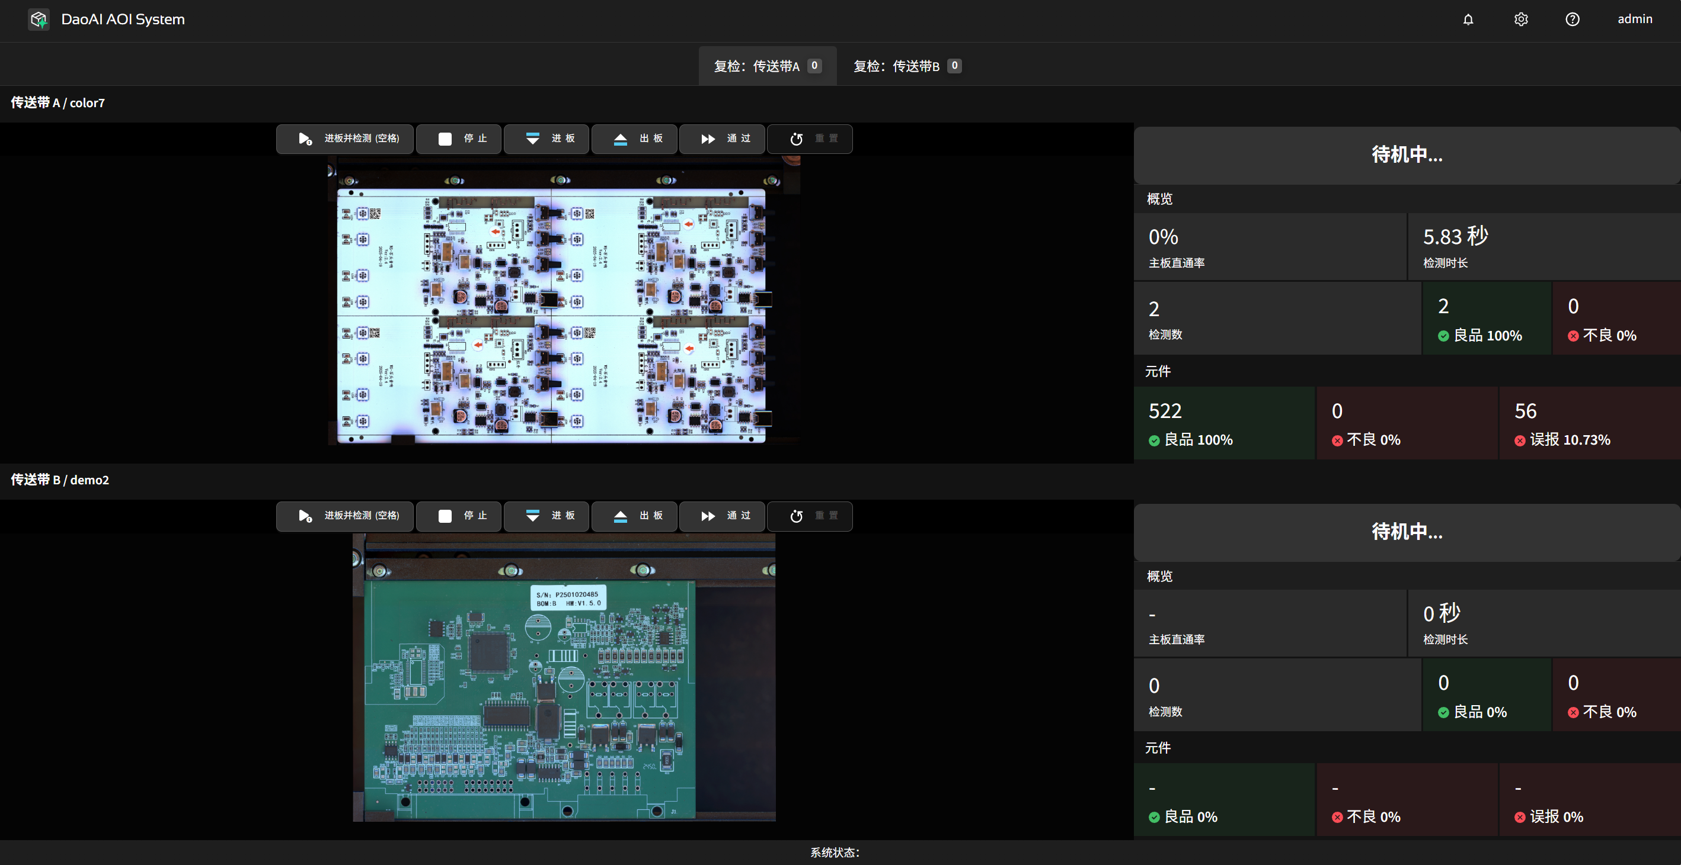Click board-in button for conveyor B
This screenshot has height=865, width=1681.
(546, 516)
